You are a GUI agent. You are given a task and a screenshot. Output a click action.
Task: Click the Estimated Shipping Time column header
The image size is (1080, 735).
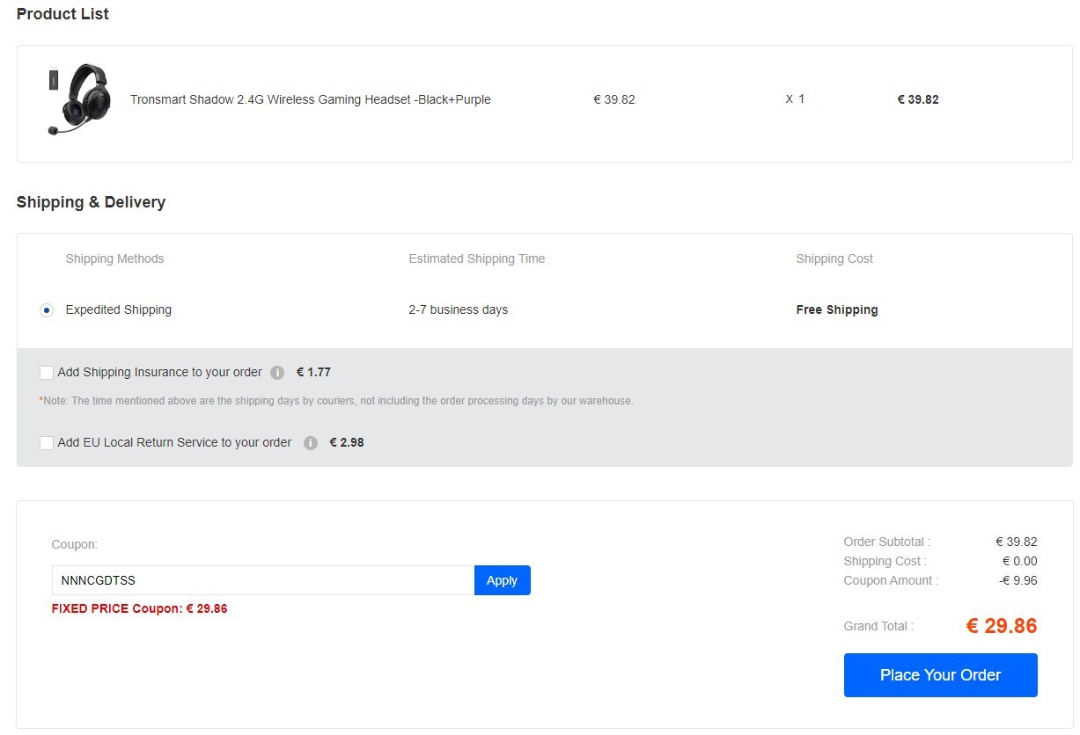477,258
